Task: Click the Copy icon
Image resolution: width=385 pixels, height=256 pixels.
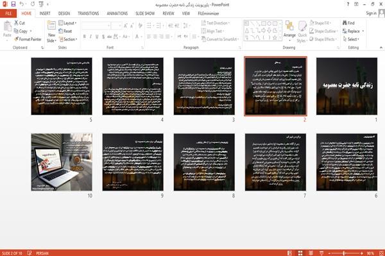Action: (x=16, y=31)
